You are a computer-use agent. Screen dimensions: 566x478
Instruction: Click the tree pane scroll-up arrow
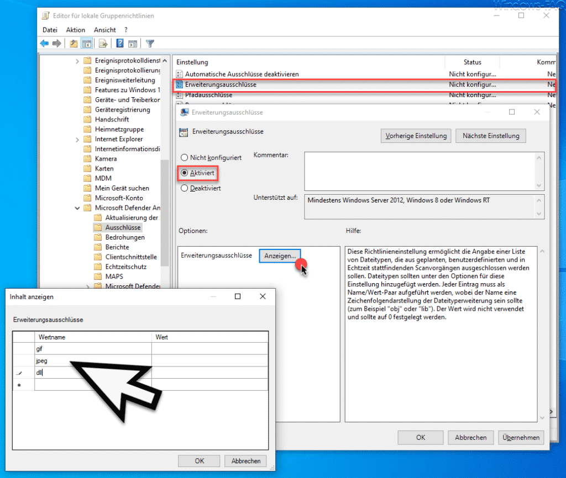tap(165, 61)
